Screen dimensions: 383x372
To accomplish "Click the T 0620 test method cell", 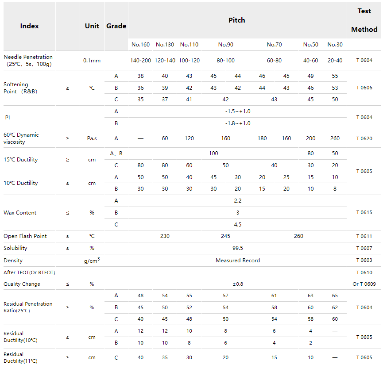I will 364,138.
